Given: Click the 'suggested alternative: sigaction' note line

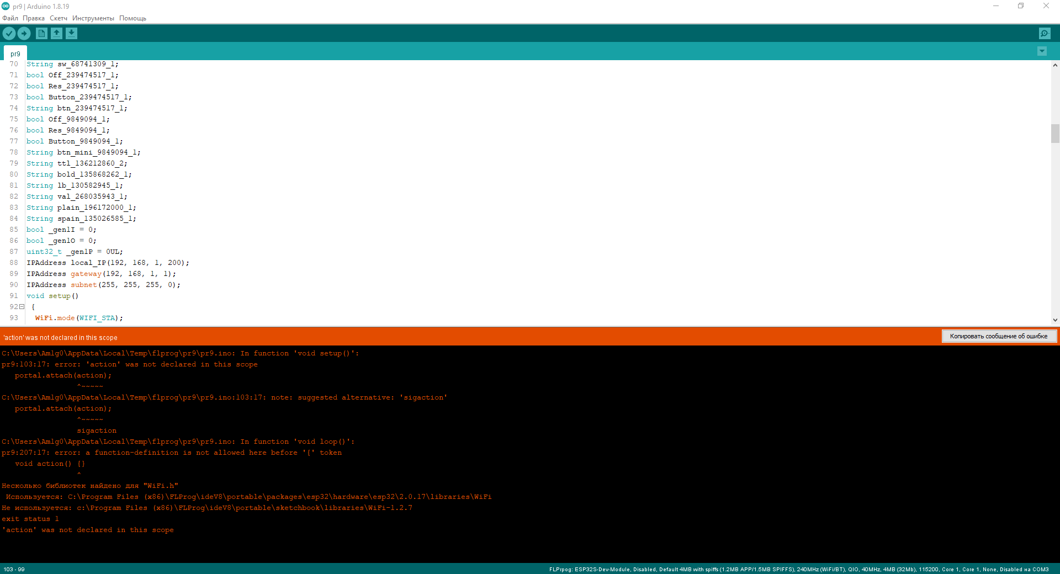Looking at the screenshot, I should click(x=225, y=397).
